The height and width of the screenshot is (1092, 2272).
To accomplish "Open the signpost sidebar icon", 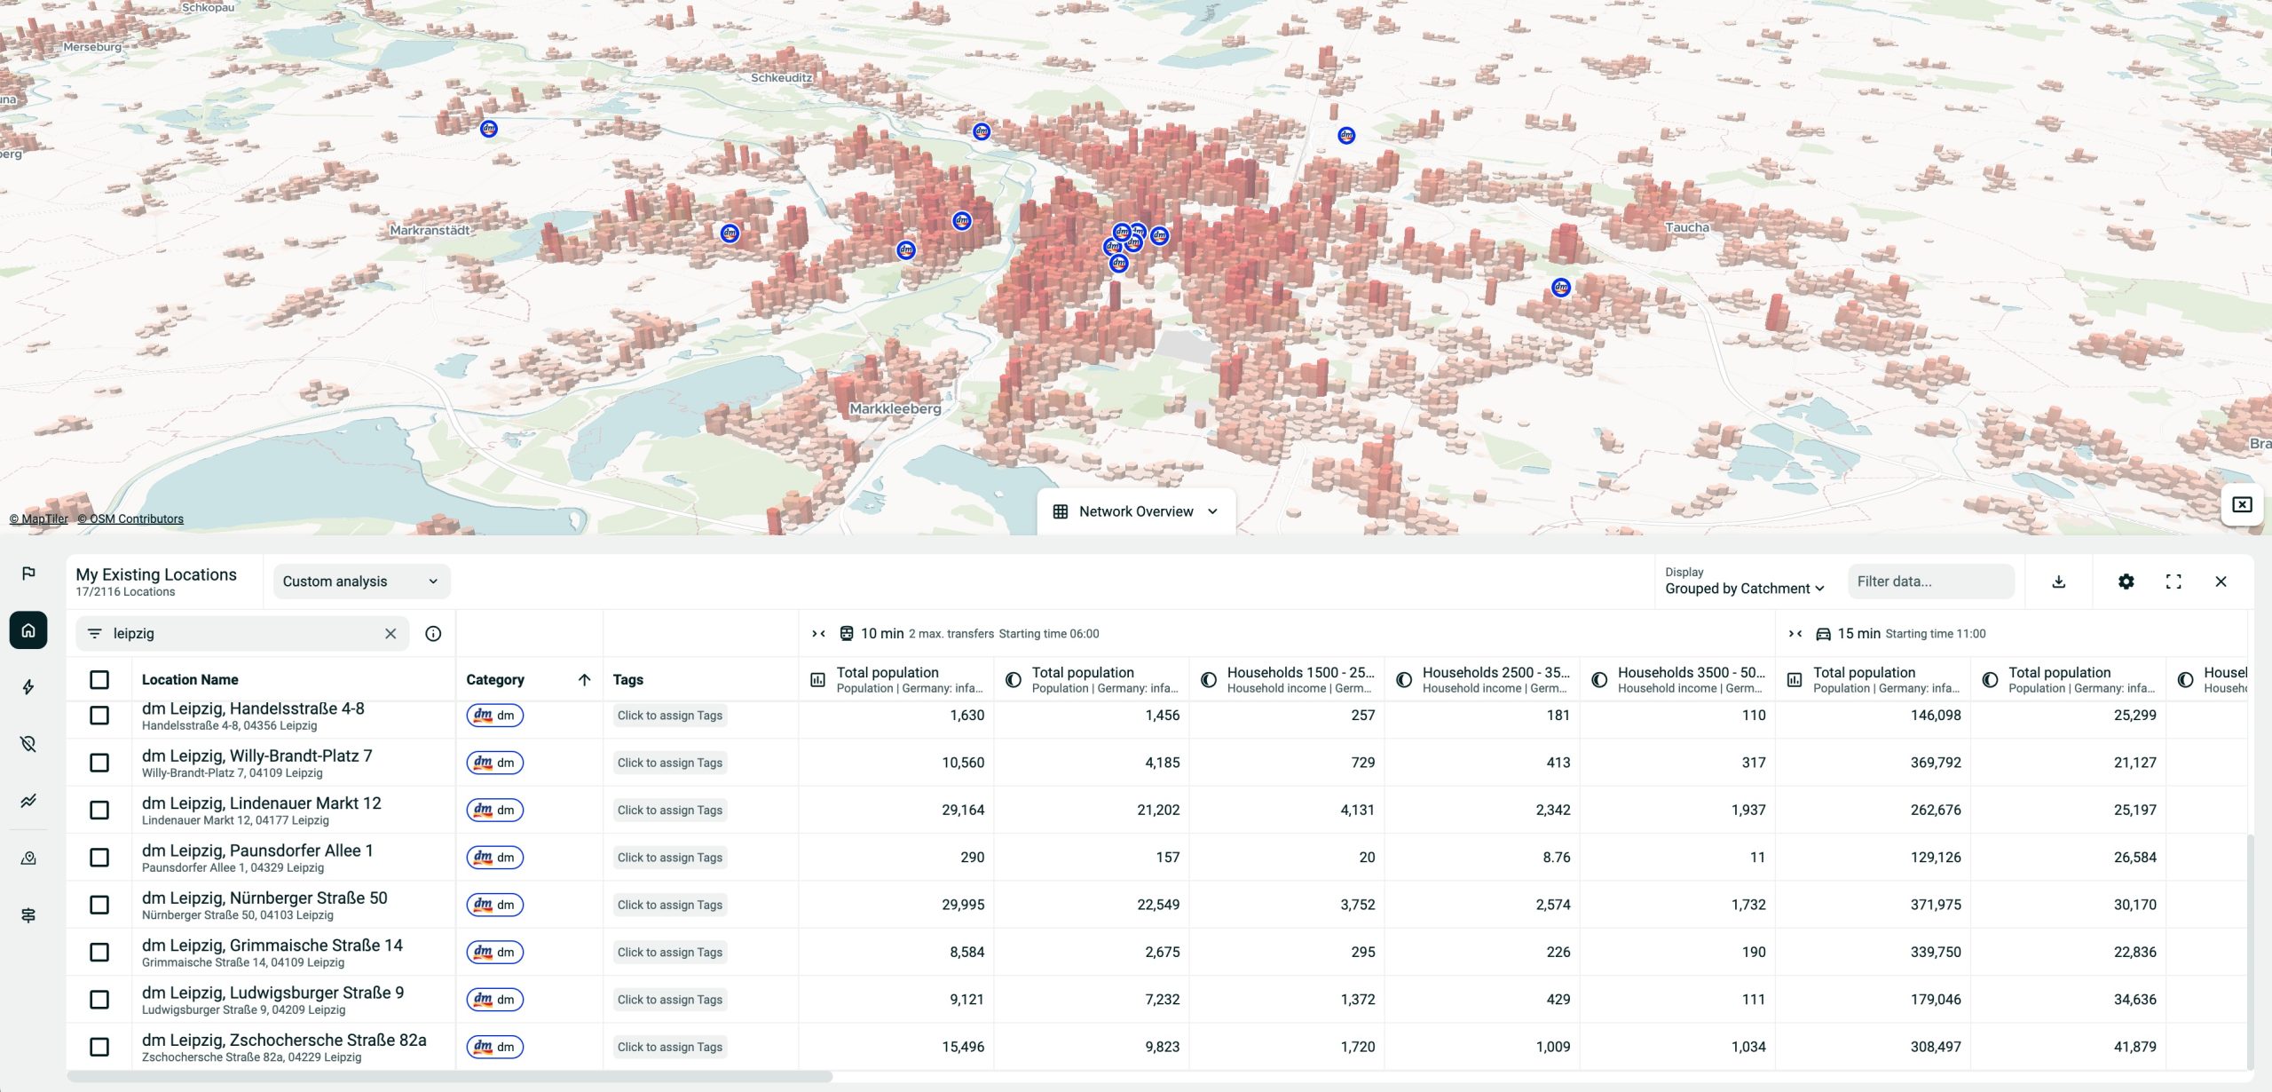I will (x=28, y=915).
